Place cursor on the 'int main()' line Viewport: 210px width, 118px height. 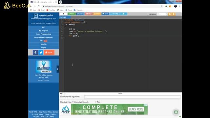click(70, 24)
